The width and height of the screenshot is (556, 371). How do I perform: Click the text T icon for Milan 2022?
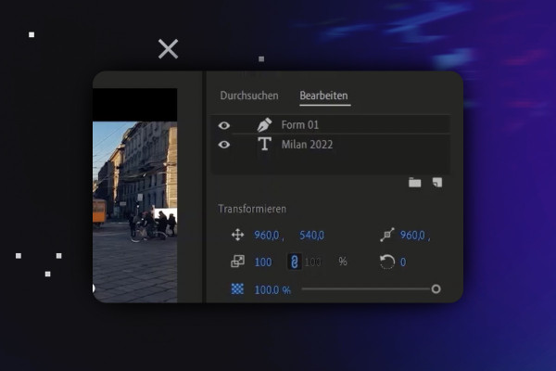click(x=264, y=144)
